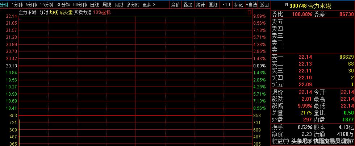Viewport: 355px width, 146px height.
Task: Click the 总量 value 2175
Action: pos(306,113)
